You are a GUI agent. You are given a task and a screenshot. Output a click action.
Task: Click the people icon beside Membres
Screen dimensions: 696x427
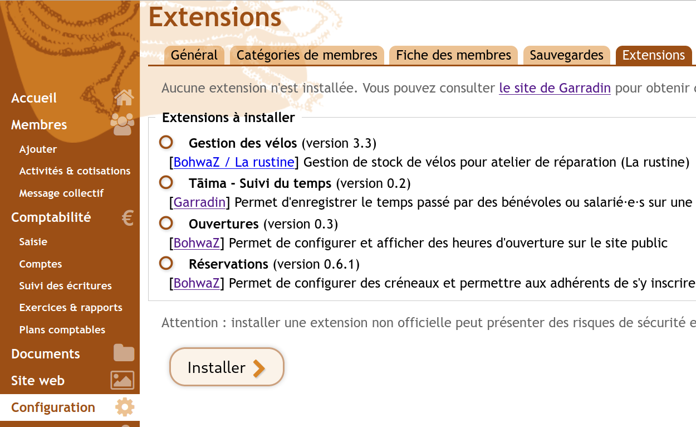(122, 124)
